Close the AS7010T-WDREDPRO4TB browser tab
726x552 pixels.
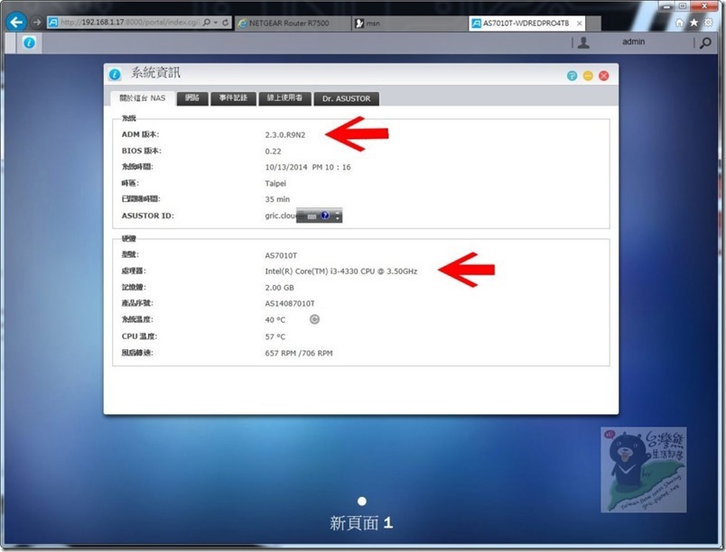point(579,23)
